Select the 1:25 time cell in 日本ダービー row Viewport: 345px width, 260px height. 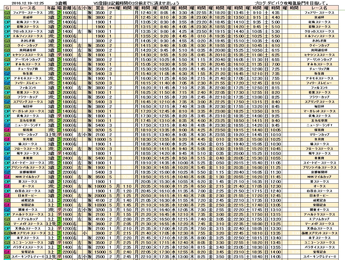click(127, 196)
